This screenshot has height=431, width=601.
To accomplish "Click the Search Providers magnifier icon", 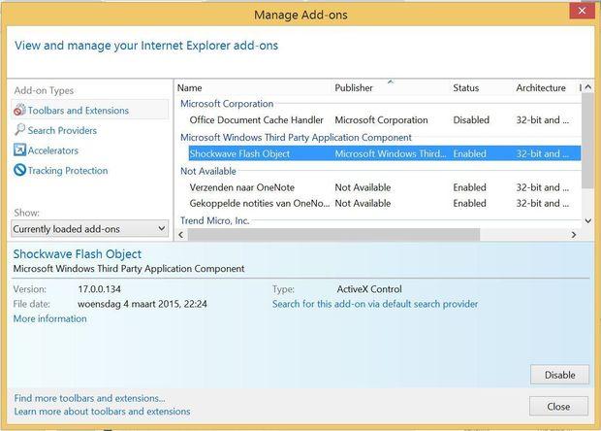I will (x=19, y=130).
